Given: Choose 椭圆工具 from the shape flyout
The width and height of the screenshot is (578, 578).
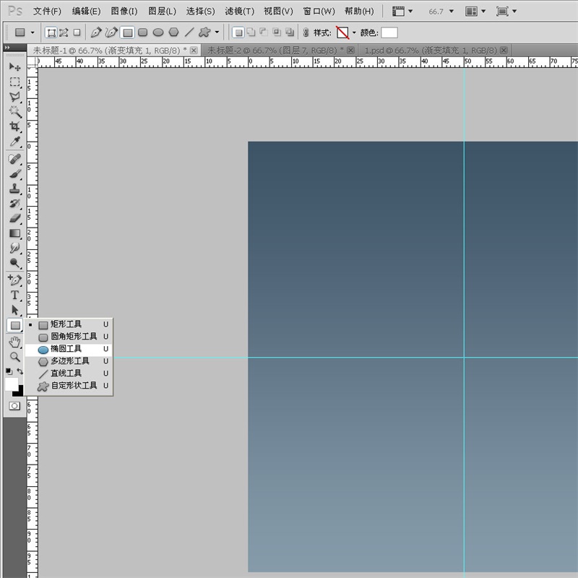Looking at the screenshot, I should 66,349.
